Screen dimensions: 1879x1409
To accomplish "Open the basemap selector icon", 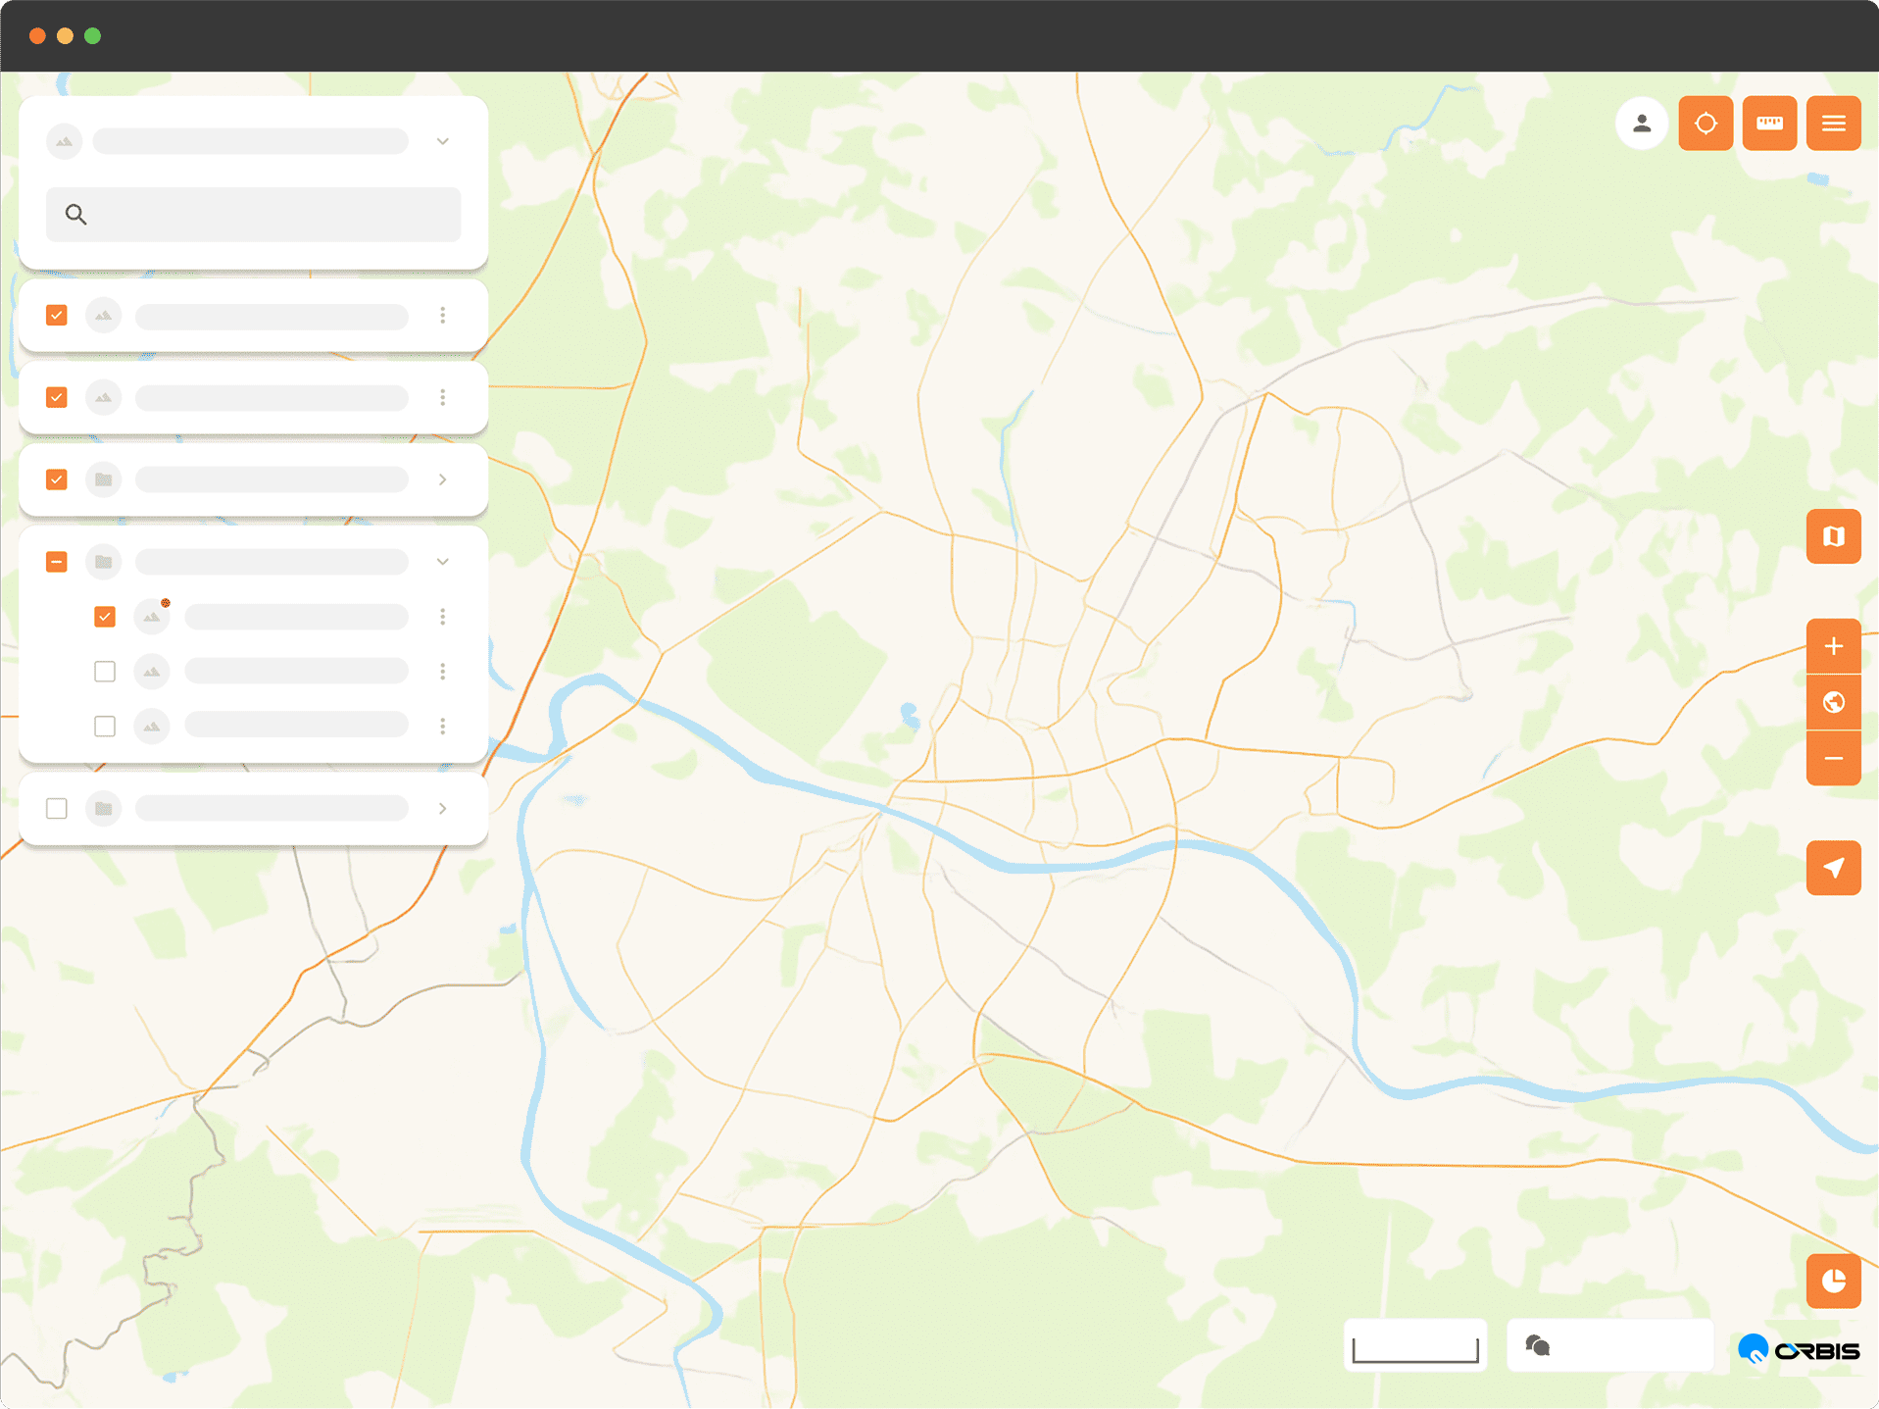I will coord(1833,536).
